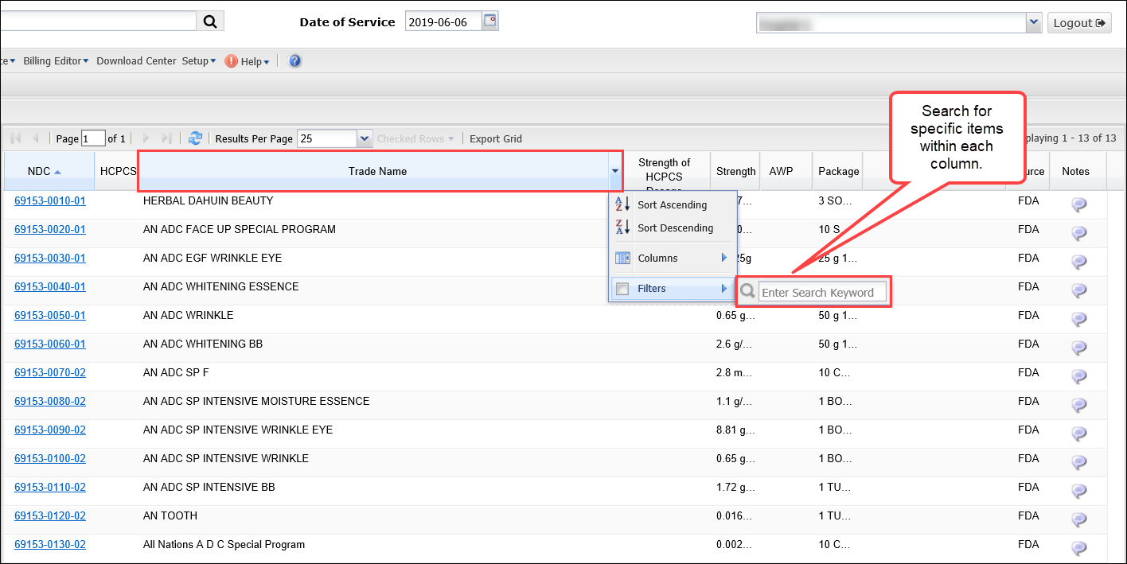1127x564 pixels.
Task: Open the Trade Name column dropdown arrow
Action: point(614,171)
